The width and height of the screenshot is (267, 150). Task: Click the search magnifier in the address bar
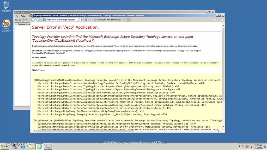tap(79, 20)
